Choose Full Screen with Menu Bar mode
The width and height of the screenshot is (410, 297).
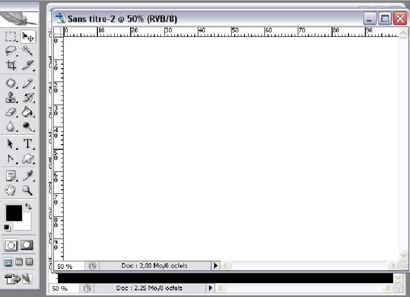coord(19,262)
